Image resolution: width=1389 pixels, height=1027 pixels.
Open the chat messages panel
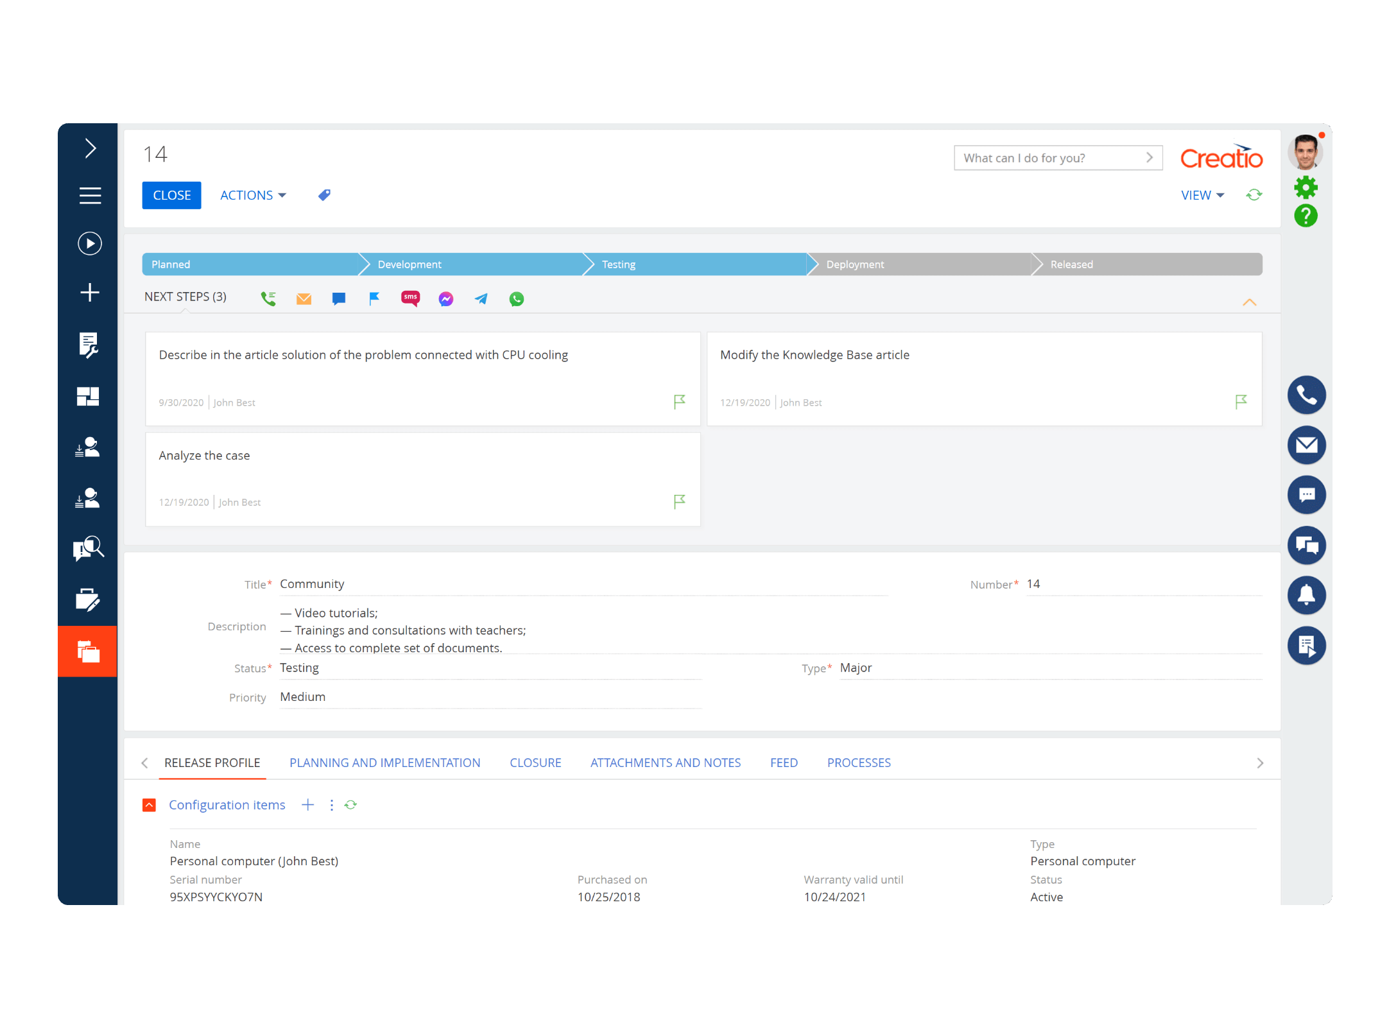pyautogui.click(x=1307, y=495)
